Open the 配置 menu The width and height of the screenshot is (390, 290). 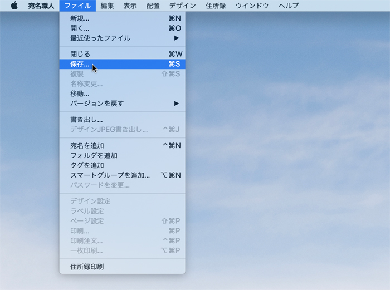pos(153,6)
